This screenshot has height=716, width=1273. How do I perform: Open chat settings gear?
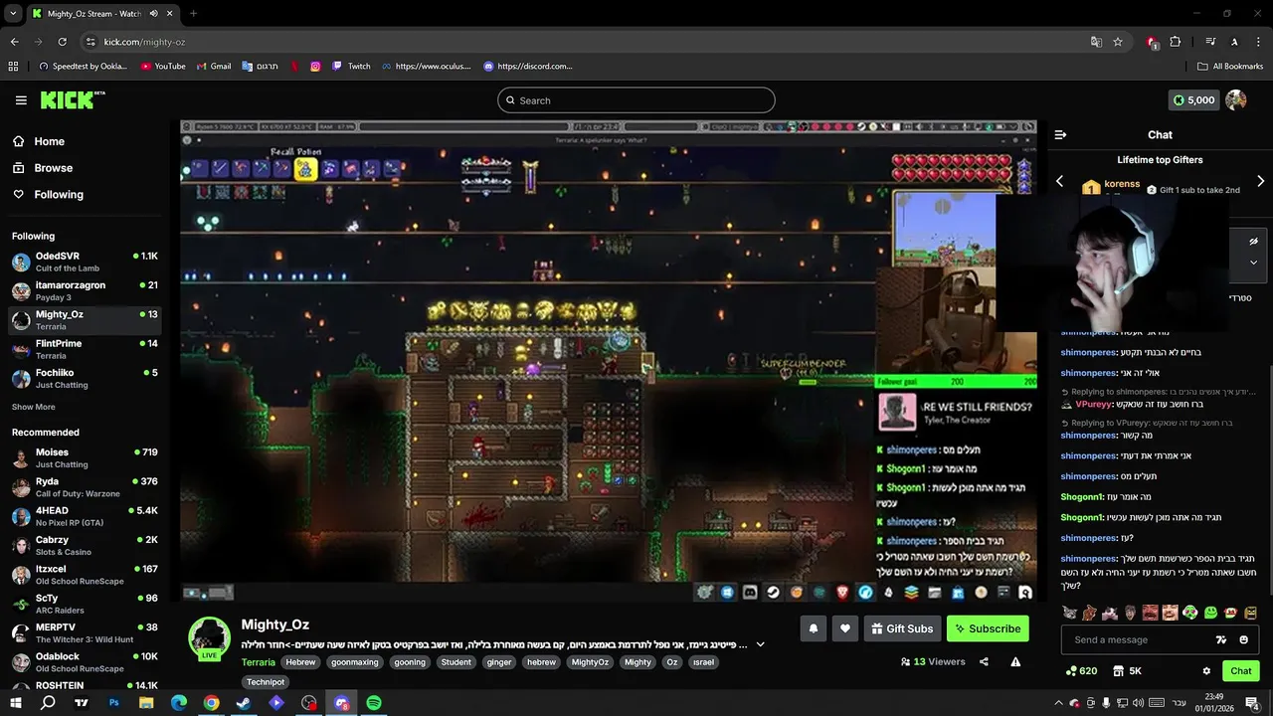coord(1206,671)
